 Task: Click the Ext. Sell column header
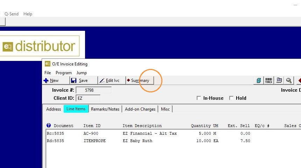(x=239, y=126)
